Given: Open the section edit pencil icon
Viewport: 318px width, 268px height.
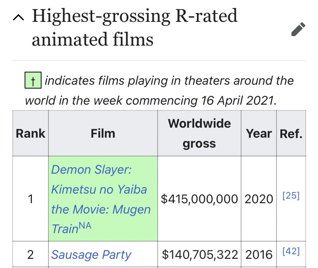Looking at the screenshot, I should [x=298, y=30].
